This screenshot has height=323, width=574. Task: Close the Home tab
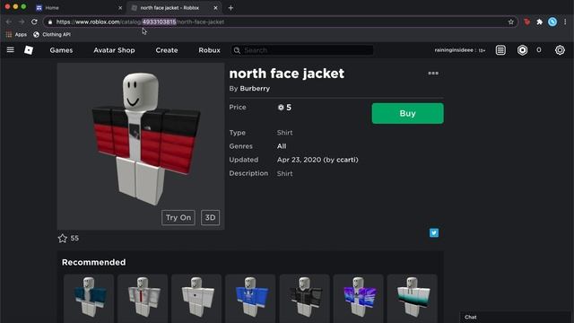[x=120, y=8]
